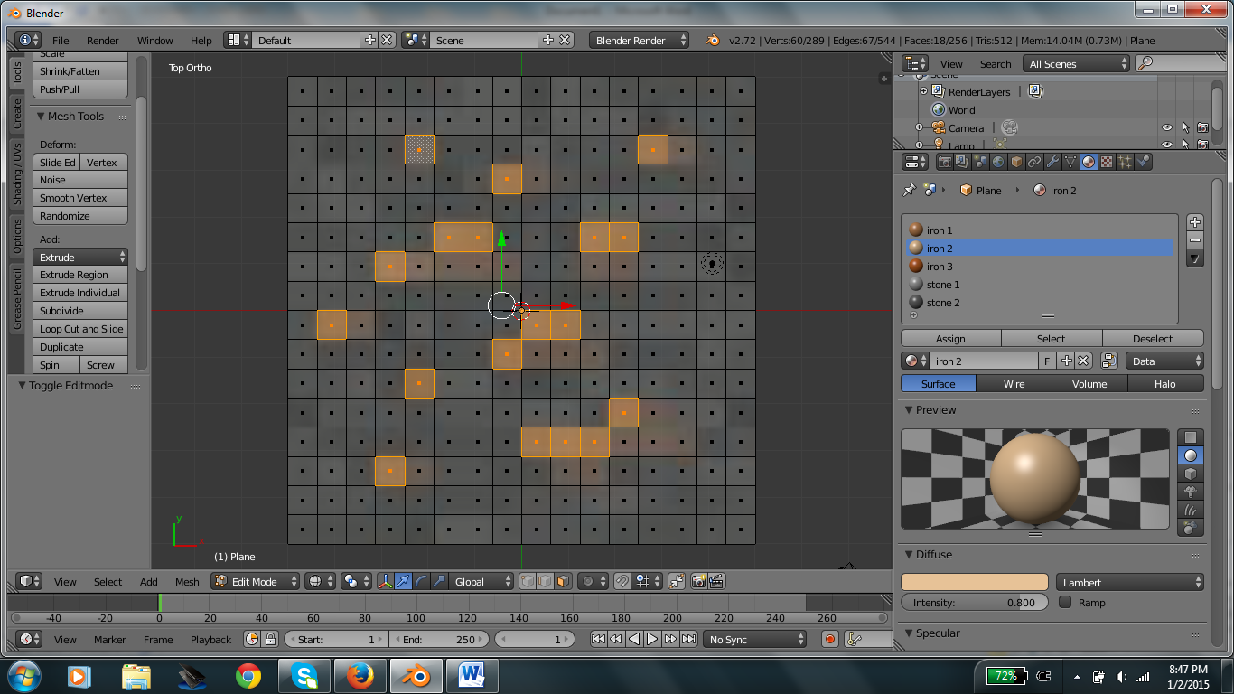Open the material Data link dropdown
1234x694 pixels.
click(x=1165, y=361)
